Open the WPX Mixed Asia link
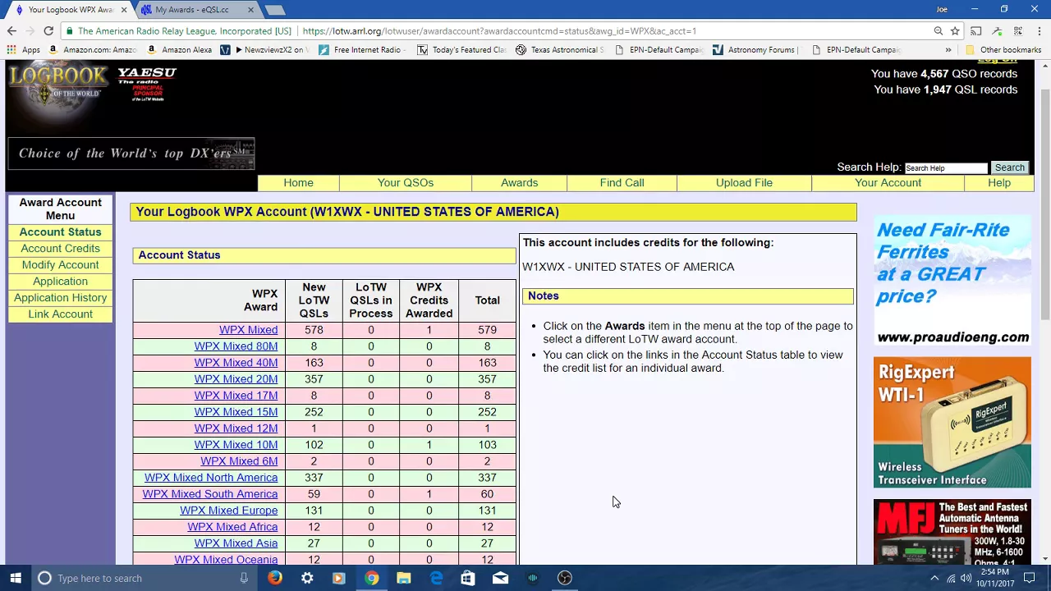 [x=236, y=543]
